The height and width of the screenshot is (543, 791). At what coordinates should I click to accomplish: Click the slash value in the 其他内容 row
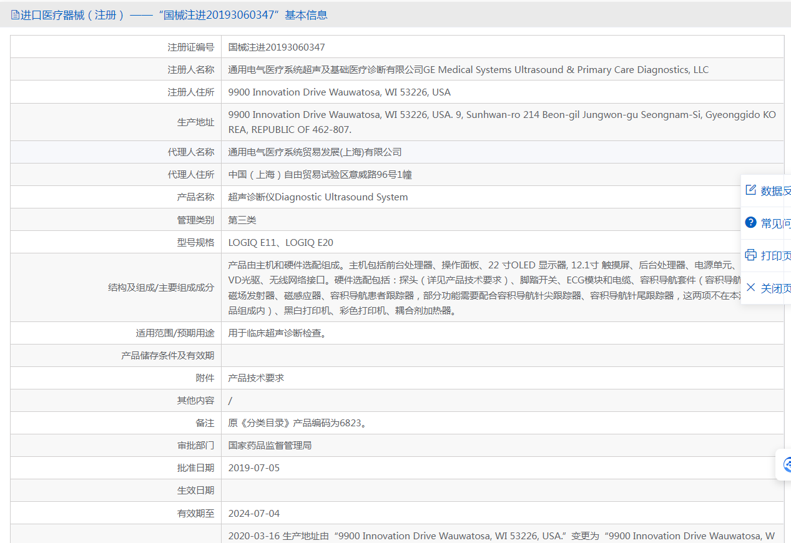[230, 401]
